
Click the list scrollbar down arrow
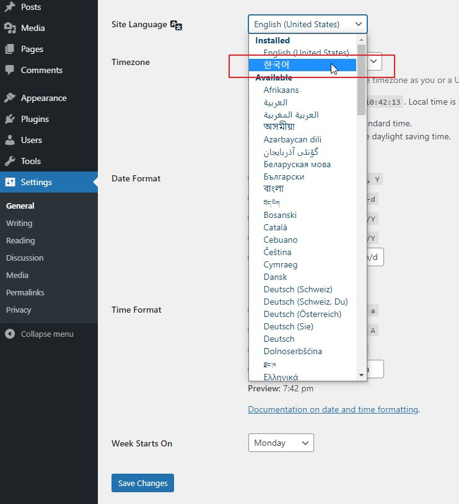[x=361, y=375]
